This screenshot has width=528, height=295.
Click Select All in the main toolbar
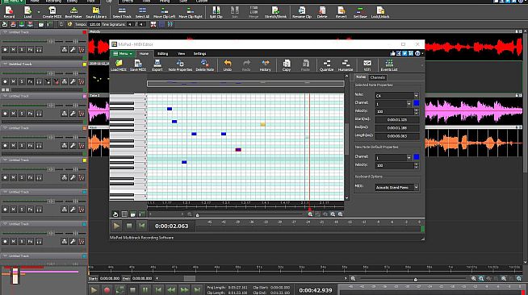point(142,12)
